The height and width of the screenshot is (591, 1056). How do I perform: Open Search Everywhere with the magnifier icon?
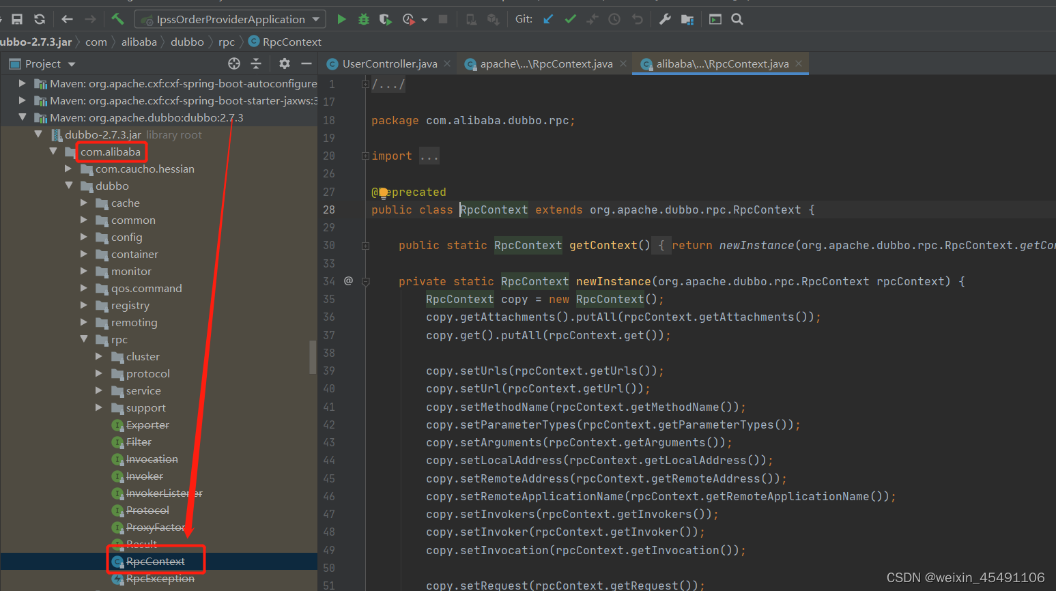coord(737,19)
